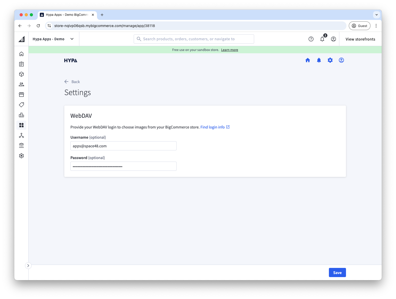Click the Back link above Settings
The image size is (396, 299).
click(72, 82)
